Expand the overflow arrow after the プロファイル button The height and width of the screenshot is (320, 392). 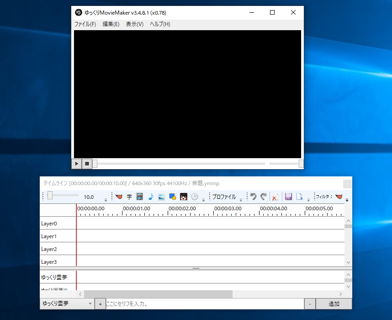241,200
